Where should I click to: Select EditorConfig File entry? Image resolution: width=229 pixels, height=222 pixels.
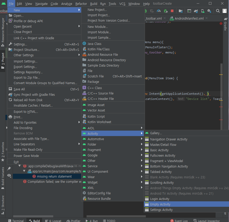[x=113, y=193]
